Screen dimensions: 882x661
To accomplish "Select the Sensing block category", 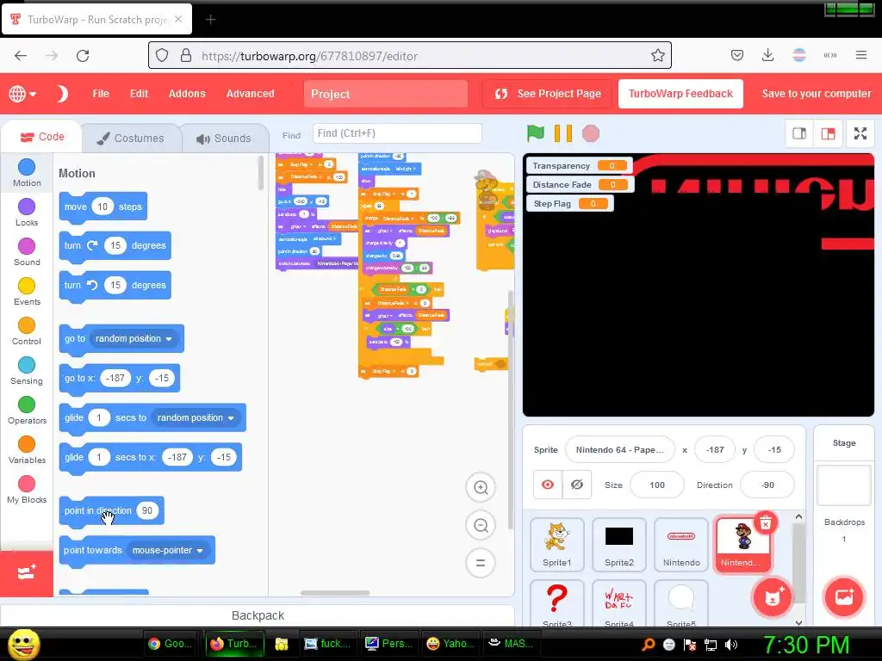I will tap(27, 371).
